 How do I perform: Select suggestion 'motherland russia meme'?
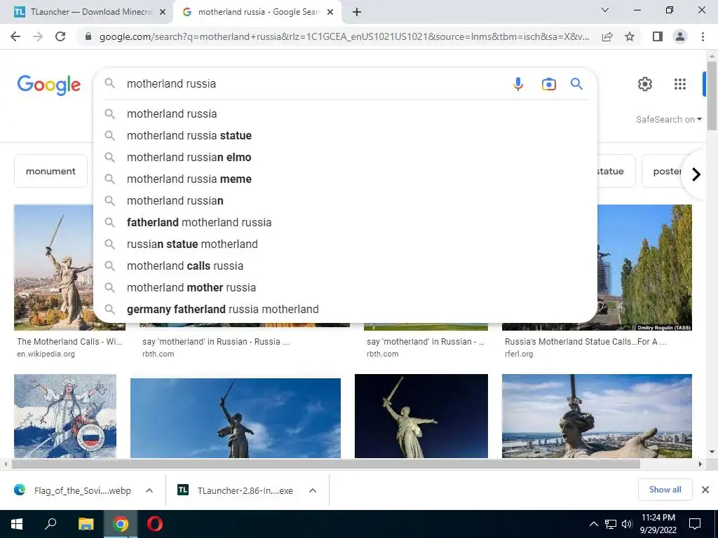[x=345, y=179]
